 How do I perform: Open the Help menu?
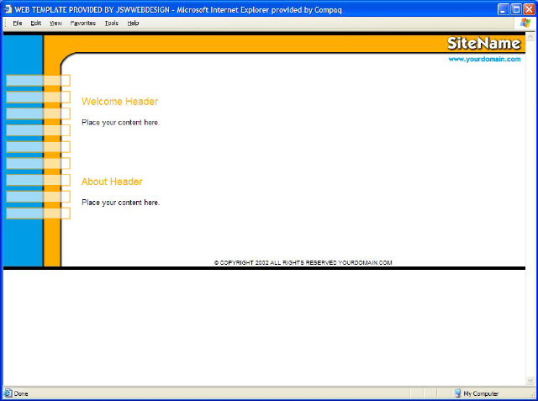tap(133, 24)
